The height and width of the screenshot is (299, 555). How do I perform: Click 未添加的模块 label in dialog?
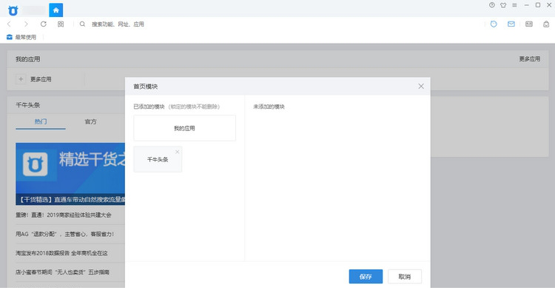[x=269, y=107]
